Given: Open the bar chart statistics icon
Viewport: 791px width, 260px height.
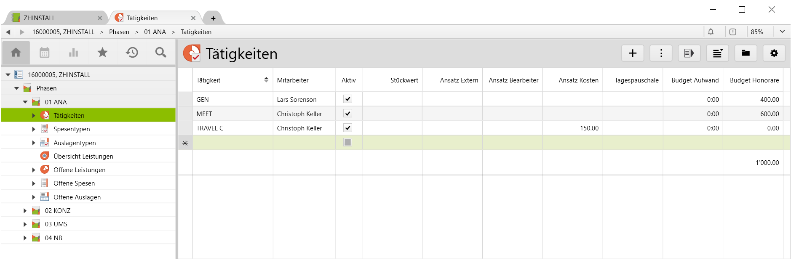Looking at the screenshot, I should click(74, 53).
